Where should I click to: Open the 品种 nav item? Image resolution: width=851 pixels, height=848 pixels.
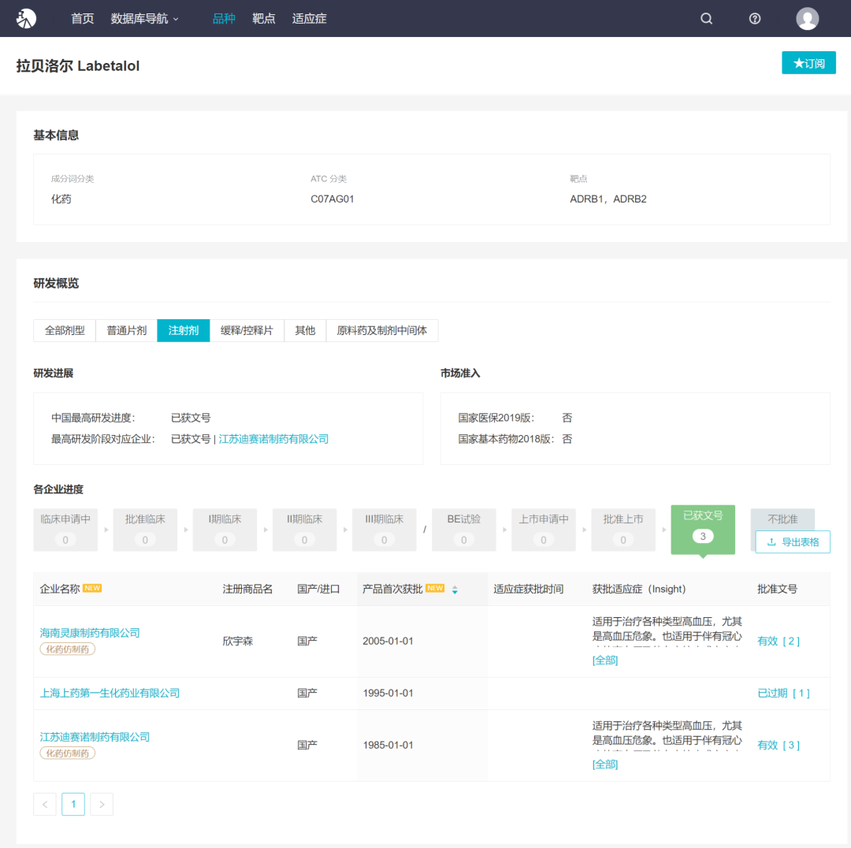[224, 18]
